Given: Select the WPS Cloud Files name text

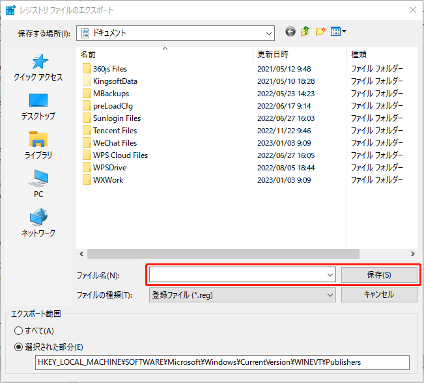Looking at the screenshot, I should (x=120, y=155).
